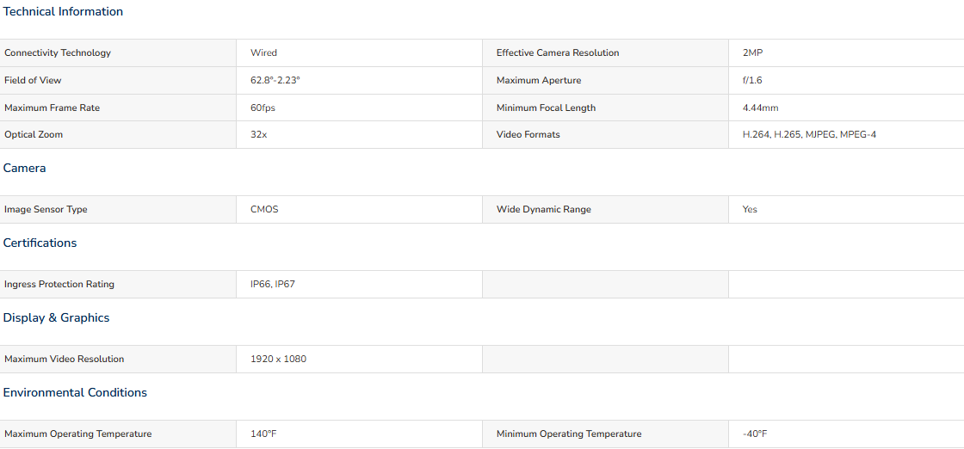Click the 4.44mm minimum focal length value

[761, 108]
